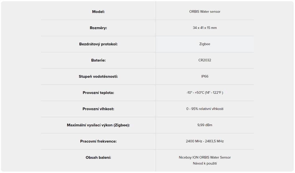The width and height of the screenshot is (295, 173).
Task: Select the '2400 MHz - 2483,5 MHz' value
Action: (205, 141)
